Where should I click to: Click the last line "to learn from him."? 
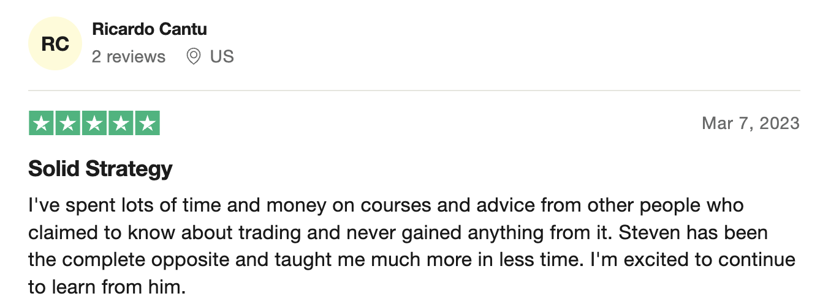(107, 286)
